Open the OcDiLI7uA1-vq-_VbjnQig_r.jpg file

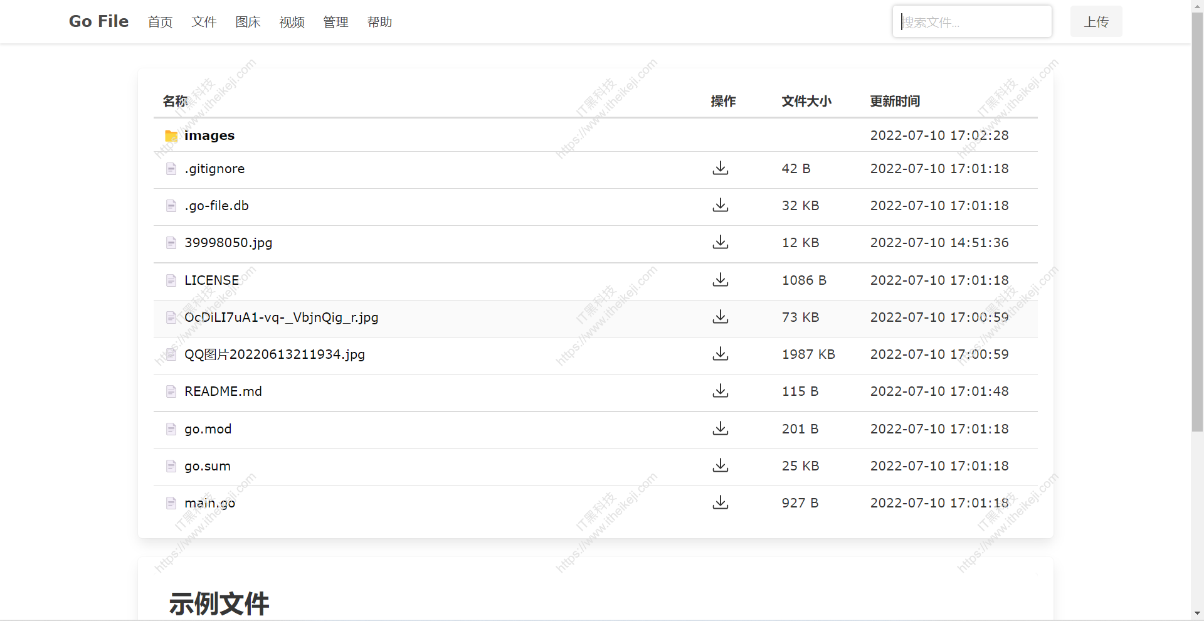(281, 317)
